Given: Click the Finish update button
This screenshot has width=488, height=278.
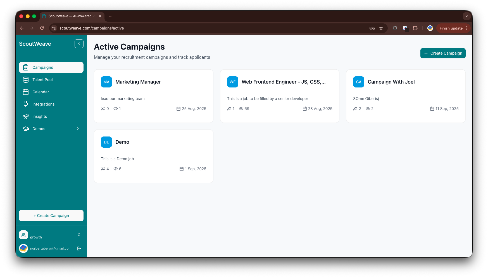Looking at the screenshot, I should pyautogui.click(x=451, y=28).
